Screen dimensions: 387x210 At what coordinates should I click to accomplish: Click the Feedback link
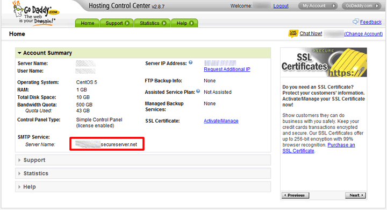point(371,22)
